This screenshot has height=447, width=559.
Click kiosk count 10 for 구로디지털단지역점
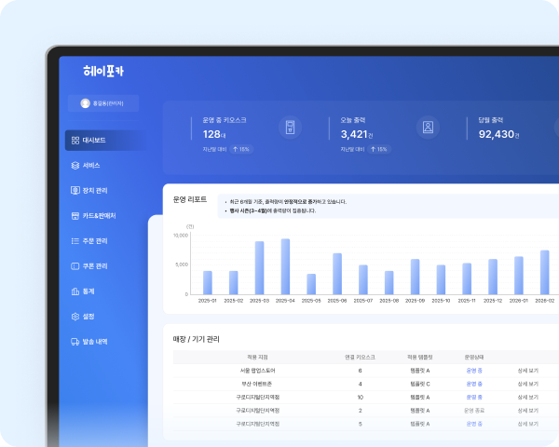[360, 397]
